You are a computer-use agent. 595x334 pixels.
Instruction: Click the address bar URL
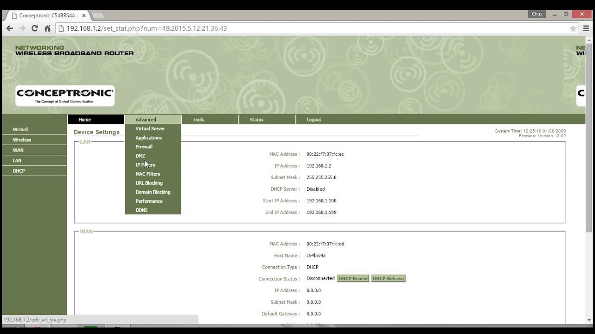pyautogui.click(x=146, y=28)
